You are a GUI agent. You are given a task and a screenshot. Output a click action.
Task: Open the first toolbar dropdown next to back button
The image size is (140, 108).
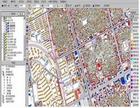point(23,6)
